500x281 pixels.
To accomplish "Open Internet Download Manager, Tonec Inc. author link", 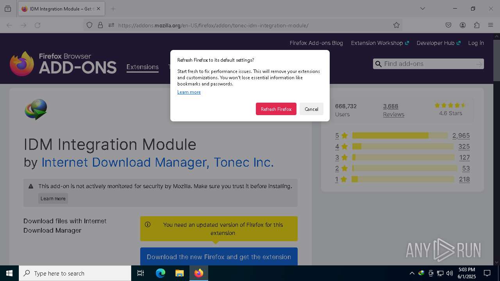I will point(157,162).
